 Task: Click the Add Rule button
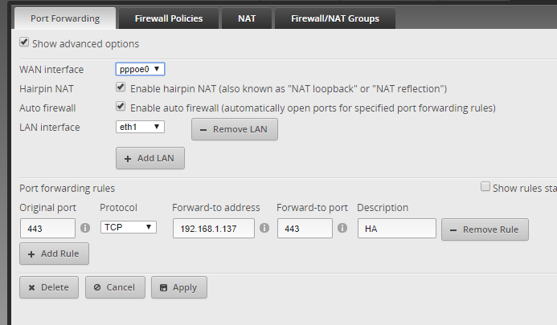click(54, 254)
